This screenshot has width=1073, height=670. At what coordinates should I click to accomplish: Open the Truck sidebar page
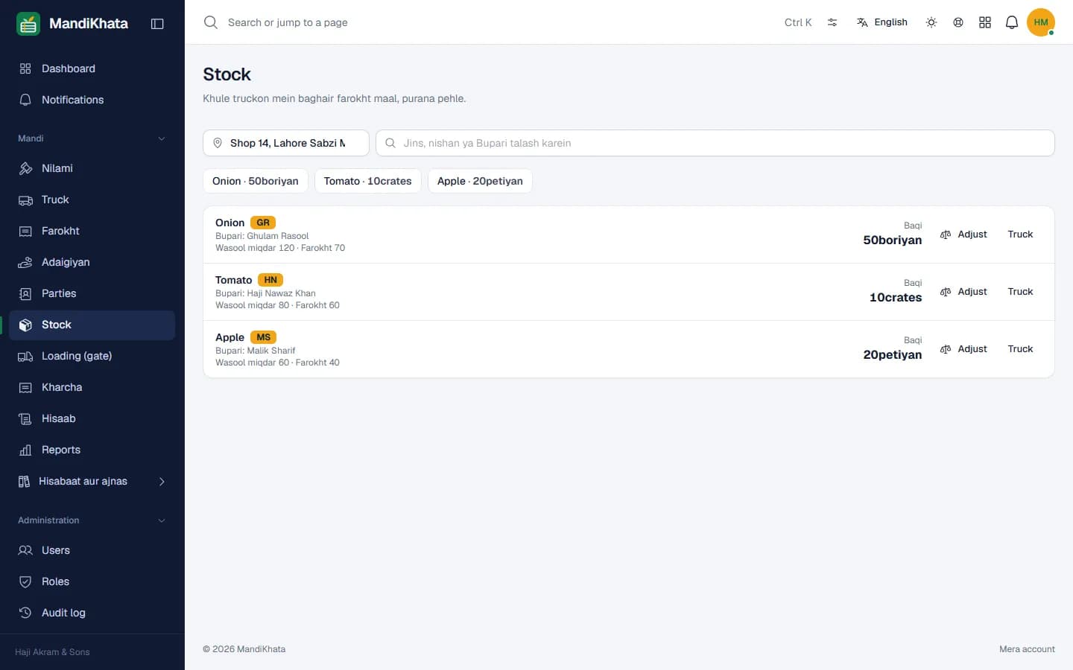(92, 200)
